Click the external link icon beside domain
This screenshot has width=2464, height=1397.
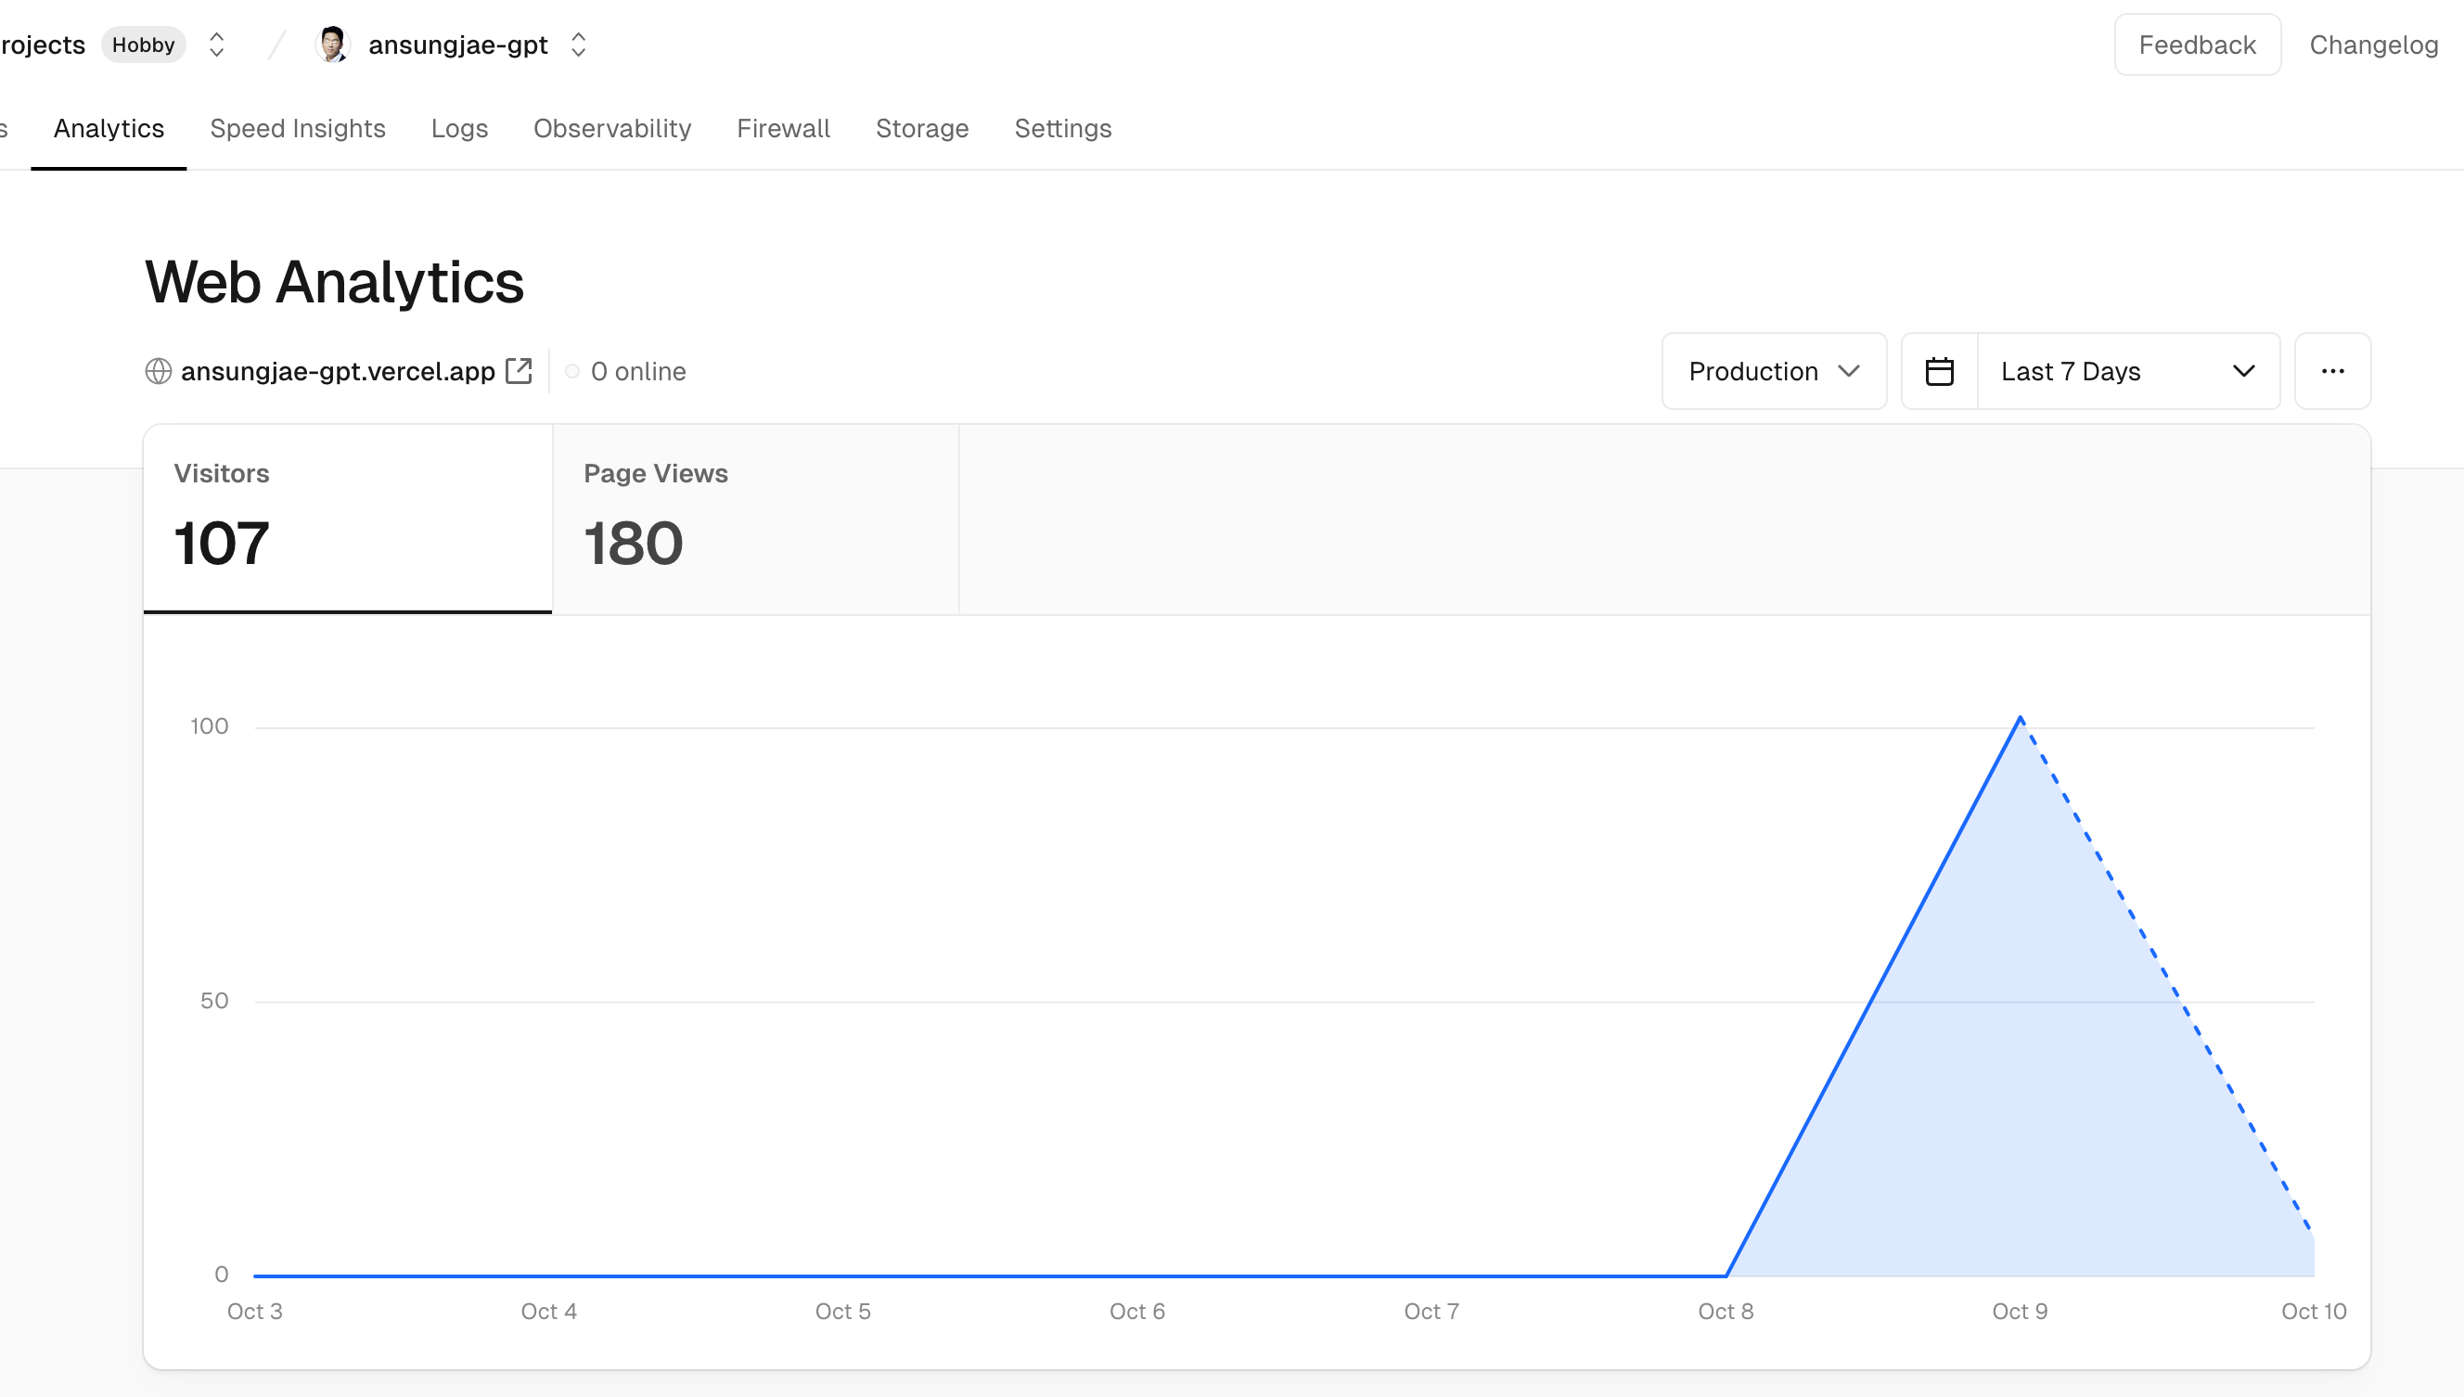[x=520, y=370]
